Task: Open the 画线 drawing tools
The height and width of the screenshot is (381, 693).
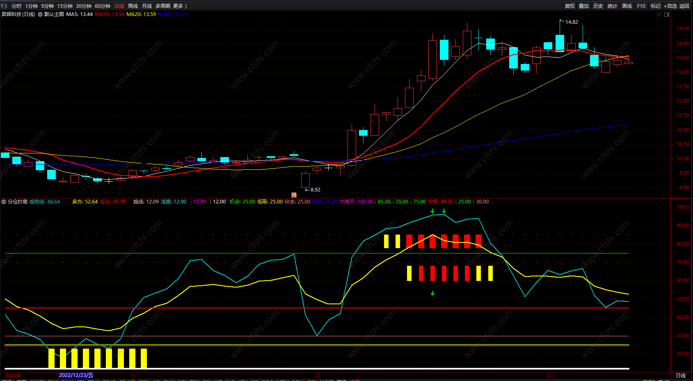Action: pos(627,6)
